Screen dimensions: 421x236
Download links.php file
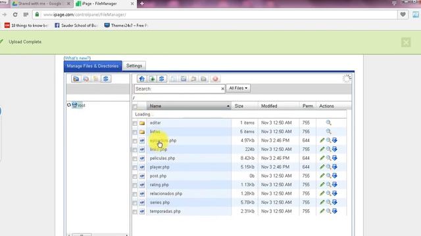[x=335, y=149]
